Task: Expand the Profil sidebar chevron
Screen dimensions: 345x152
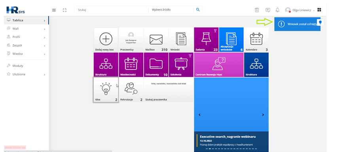Action: click(44, 38)
